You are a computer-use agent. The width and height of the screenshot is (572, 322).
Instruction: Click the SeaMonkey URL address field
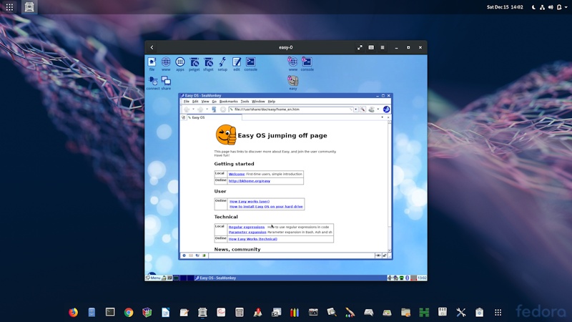(291, 109)
